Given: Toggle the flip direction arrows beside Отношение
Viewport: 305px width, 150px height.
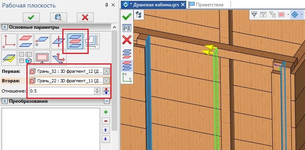Looking at the screenshot, I should (x=106, y=91).
